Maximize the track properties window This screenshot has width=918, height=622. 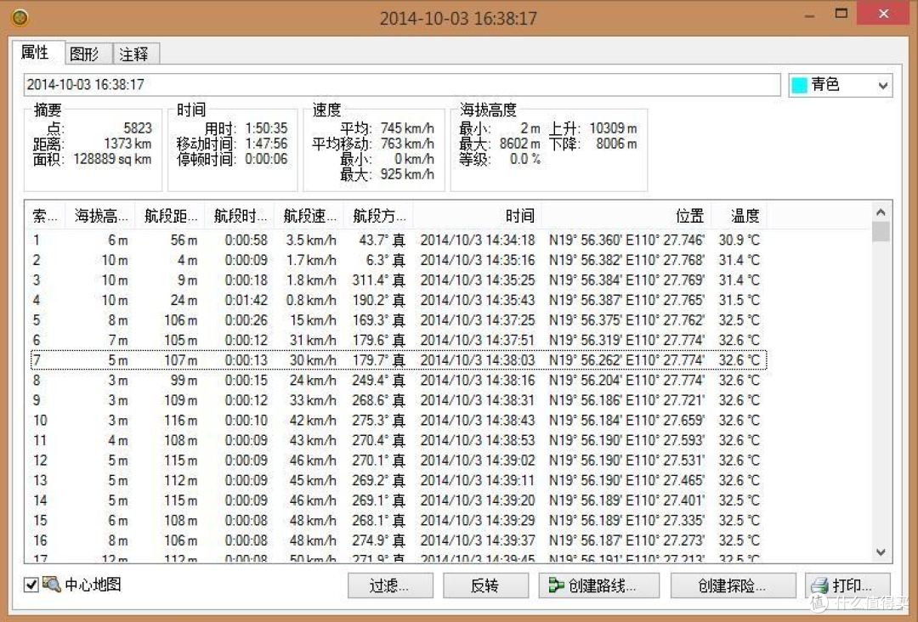tap(841, 14)
